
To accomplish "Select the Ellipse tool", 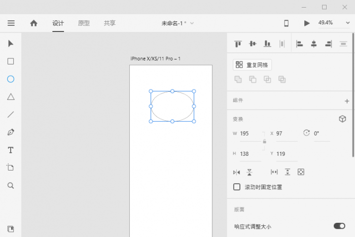I will tap(11, 79).
